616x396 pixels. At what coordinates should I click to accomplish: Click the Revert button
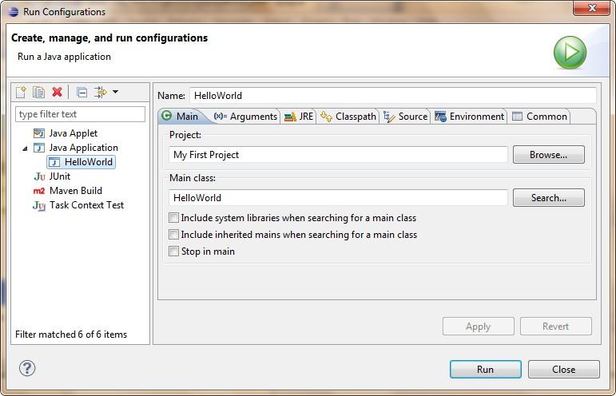point(555,326)
